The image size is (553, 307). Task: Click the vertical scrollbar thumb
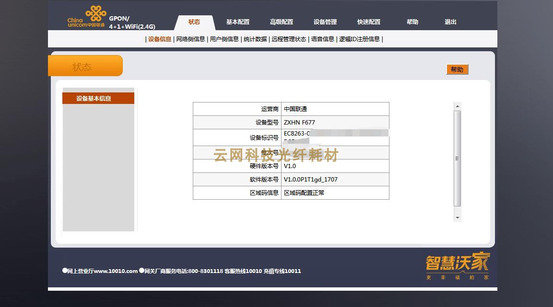pos(458,159)
